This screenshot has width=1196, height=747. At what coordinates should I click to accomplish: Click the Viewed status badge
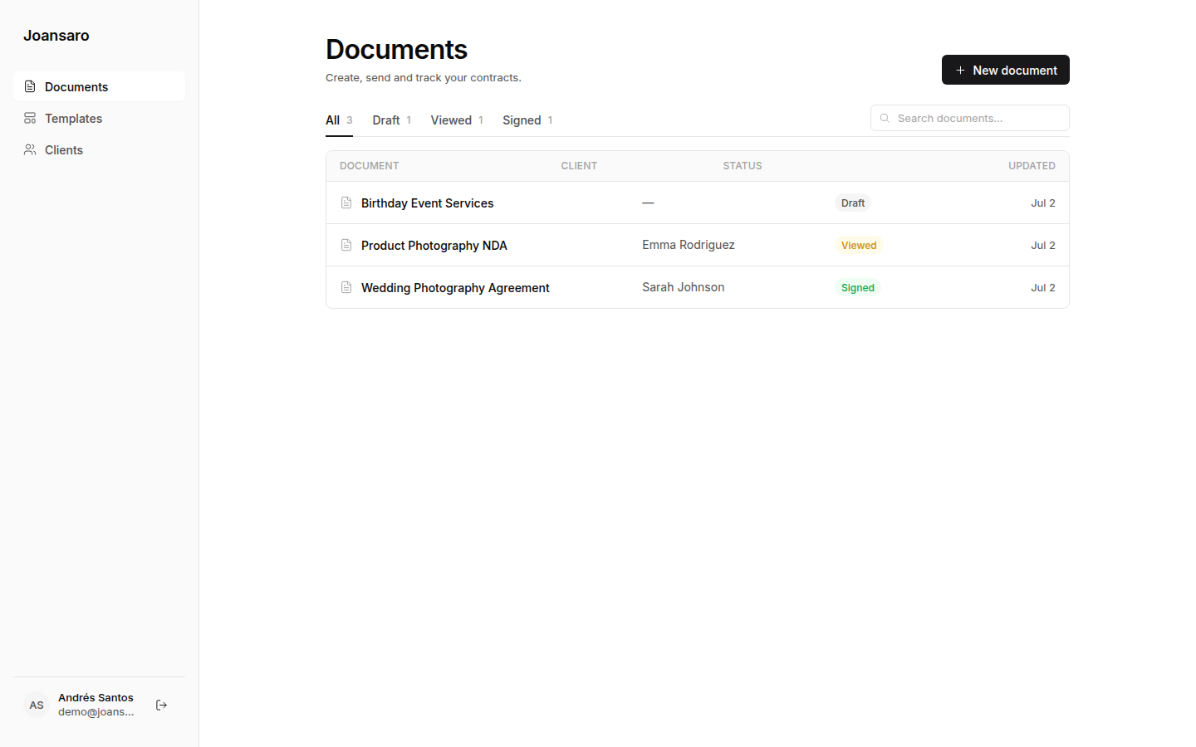(x=859, y=245)
